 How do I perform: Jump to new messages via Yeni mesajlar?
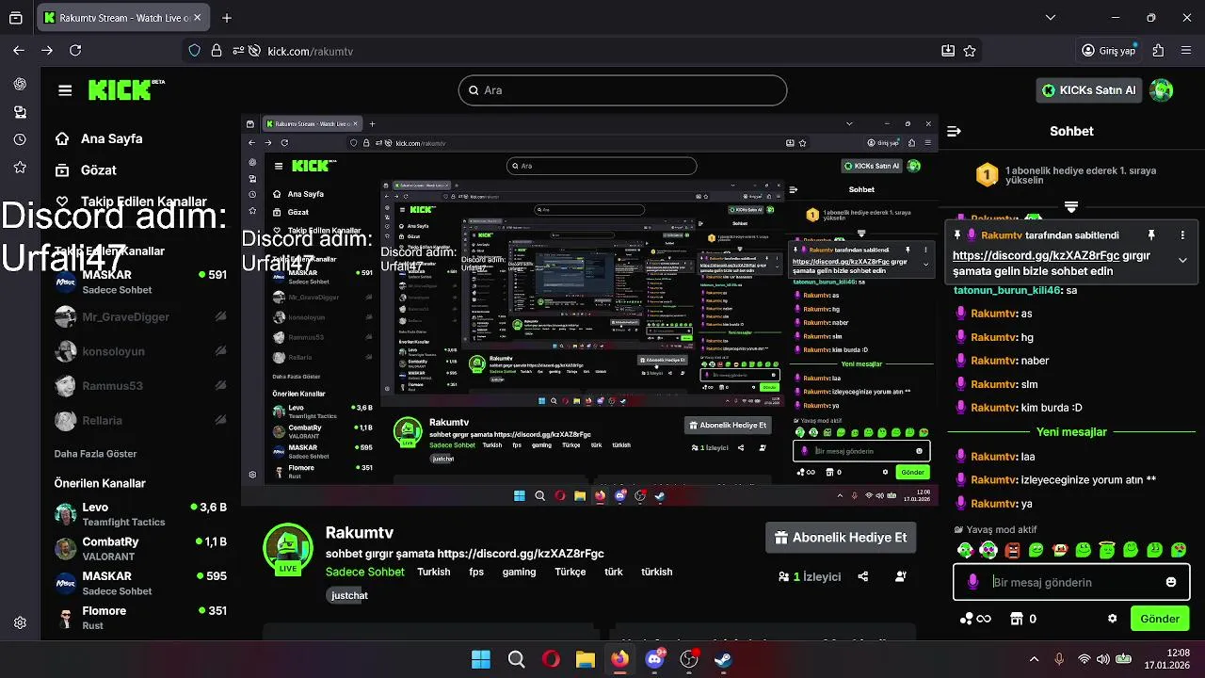click(1071, 432)
